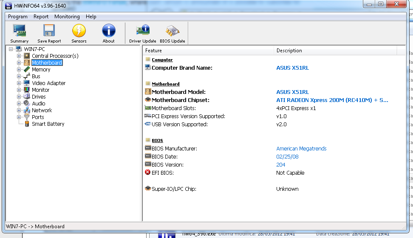Click the Not Capable EFI BIOS value
The height and width of the screenshot is (238, 413).
pos(290,173)
